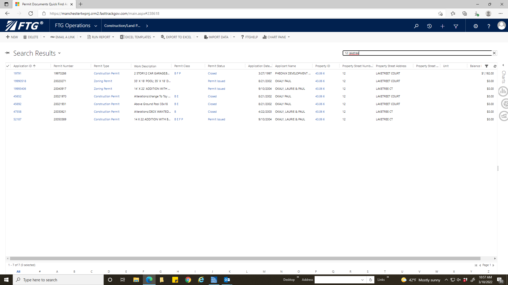508x285 pixels.
Task: Click IMPORT DATA command
Action: (x=216, y=37)
